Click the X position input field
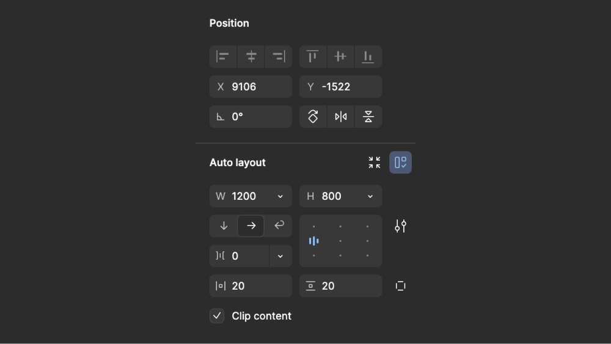This screenshot has width=611, height=344. [x=251, y=87]
